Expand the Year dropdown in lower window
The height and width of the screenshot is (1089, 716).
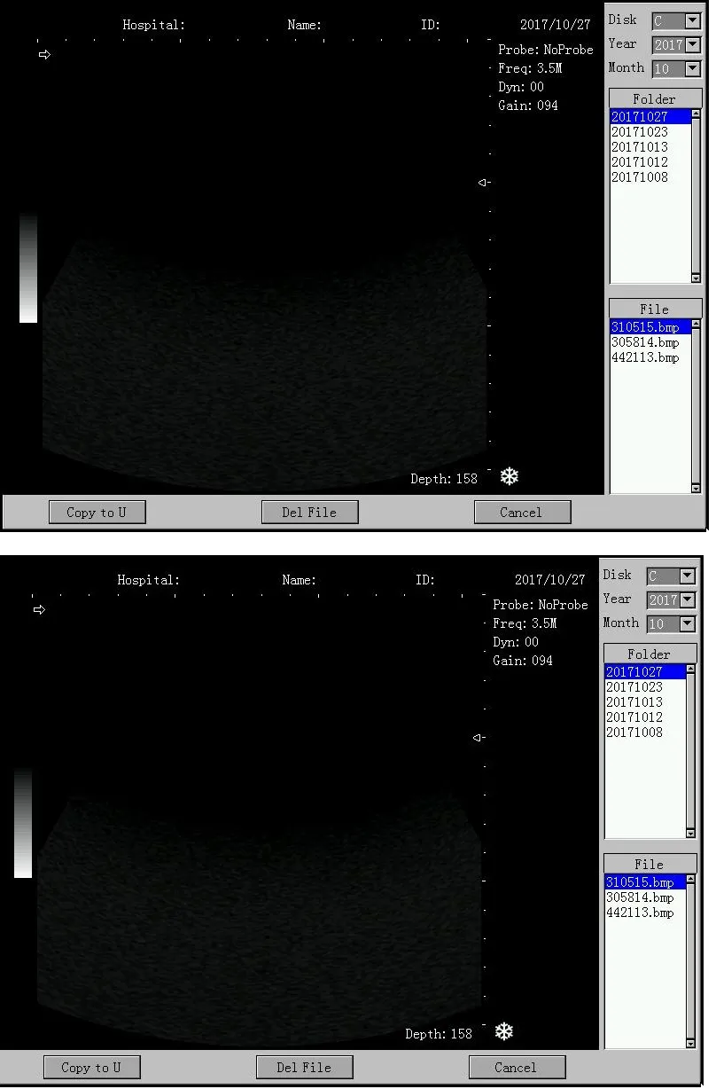[687, 600]
